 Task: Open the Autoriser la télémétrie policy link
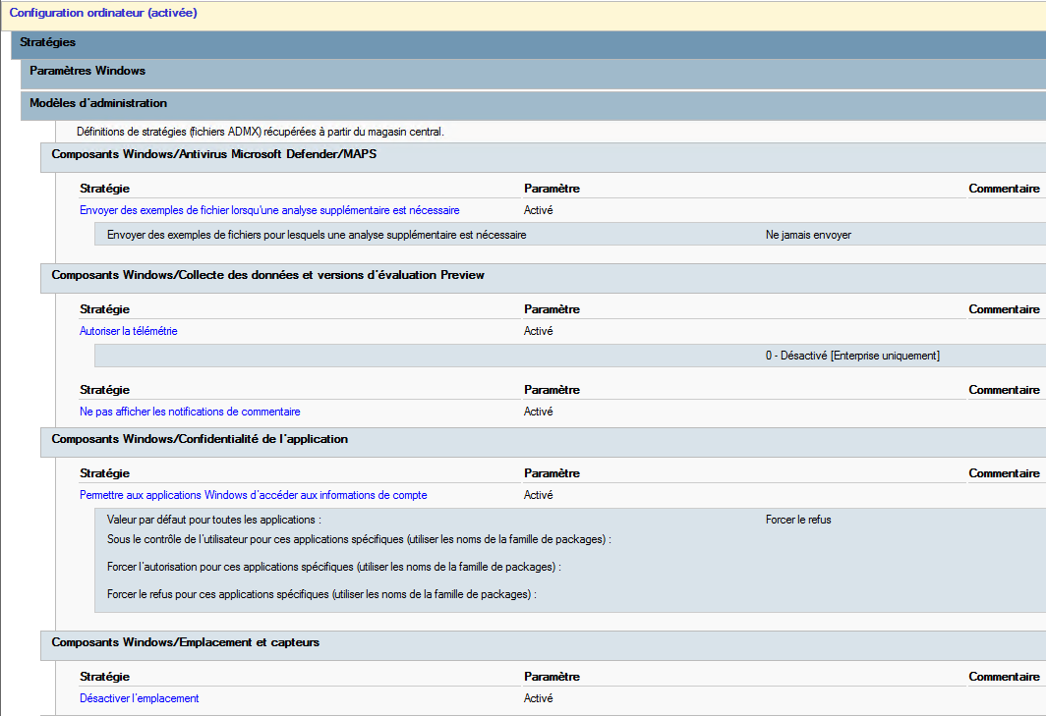coord(129,331)
